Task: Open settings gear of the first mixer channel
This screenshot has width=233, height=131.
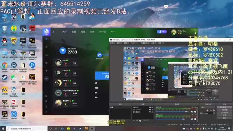Action: point(195,112)
